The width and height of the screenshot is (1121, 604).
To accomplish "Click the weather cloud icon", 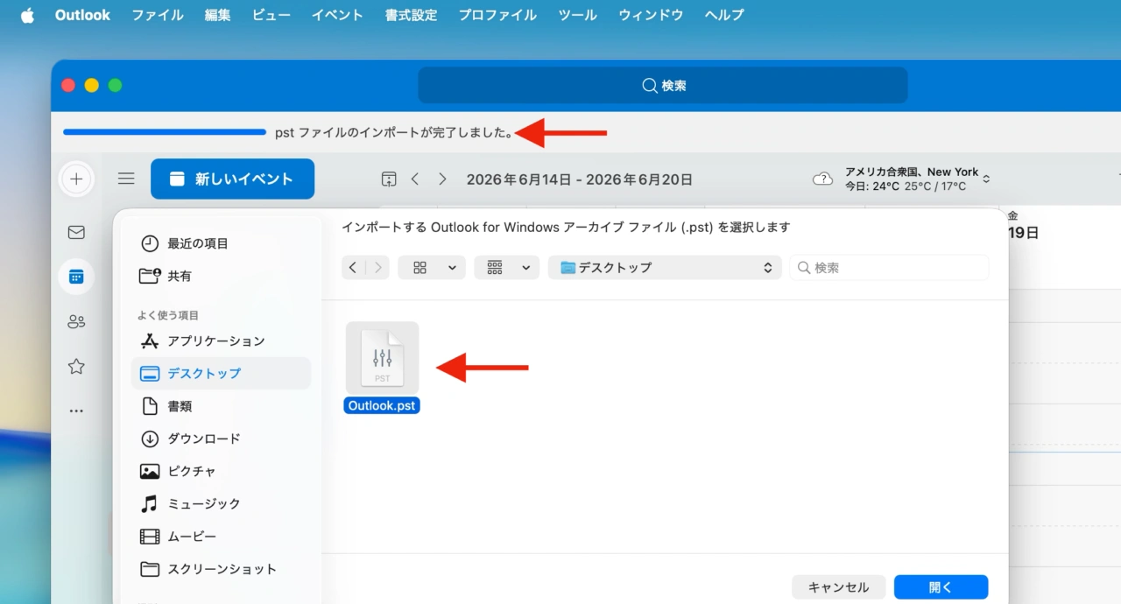I will (822, 179).
